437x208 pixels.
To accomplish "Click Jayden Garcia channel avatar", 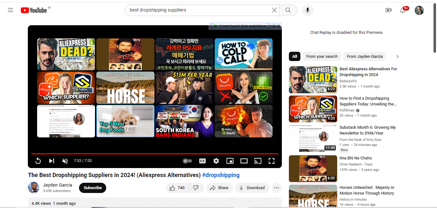I will [x=34, y=188].
